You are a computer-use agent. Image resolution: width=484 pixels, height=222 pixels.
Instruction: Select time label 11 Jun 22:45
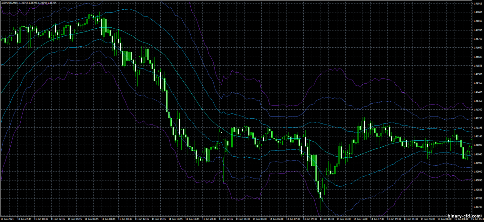pos(226,219)
